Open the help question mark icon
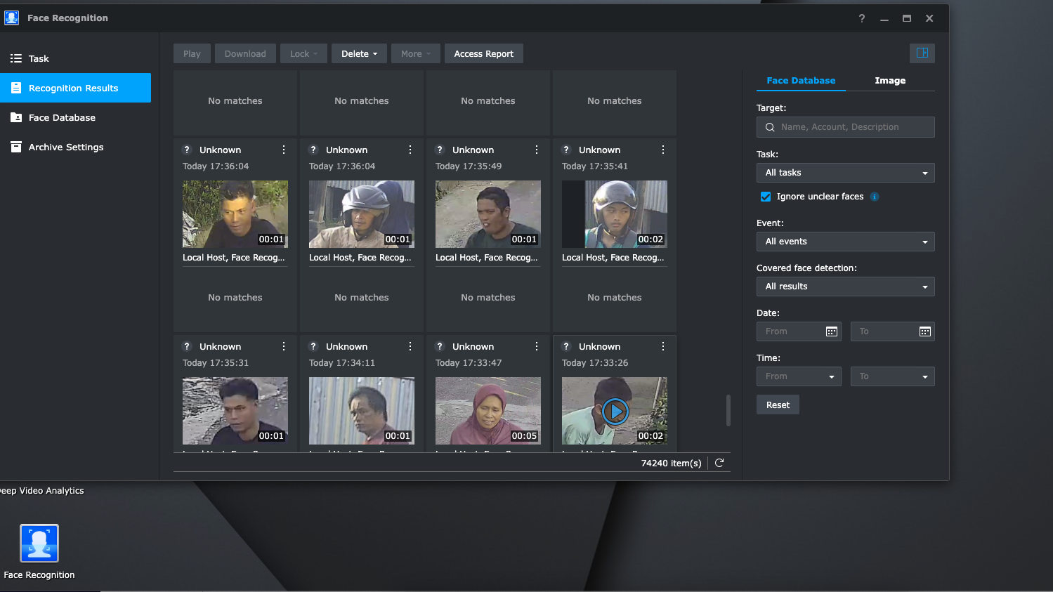The image size is (1053, 592). coord(862,18)
